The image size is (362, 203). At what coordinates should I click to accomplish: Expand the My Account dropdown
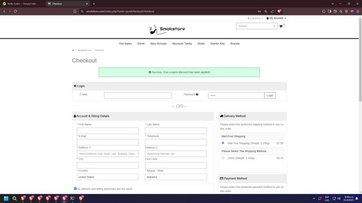click(276, 18)
